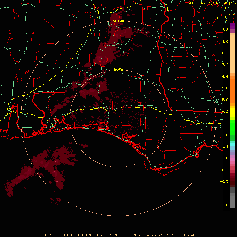The image size is (237, 237).
Task: Click the TH threshold label on the scale
Action: coord(226,205)
